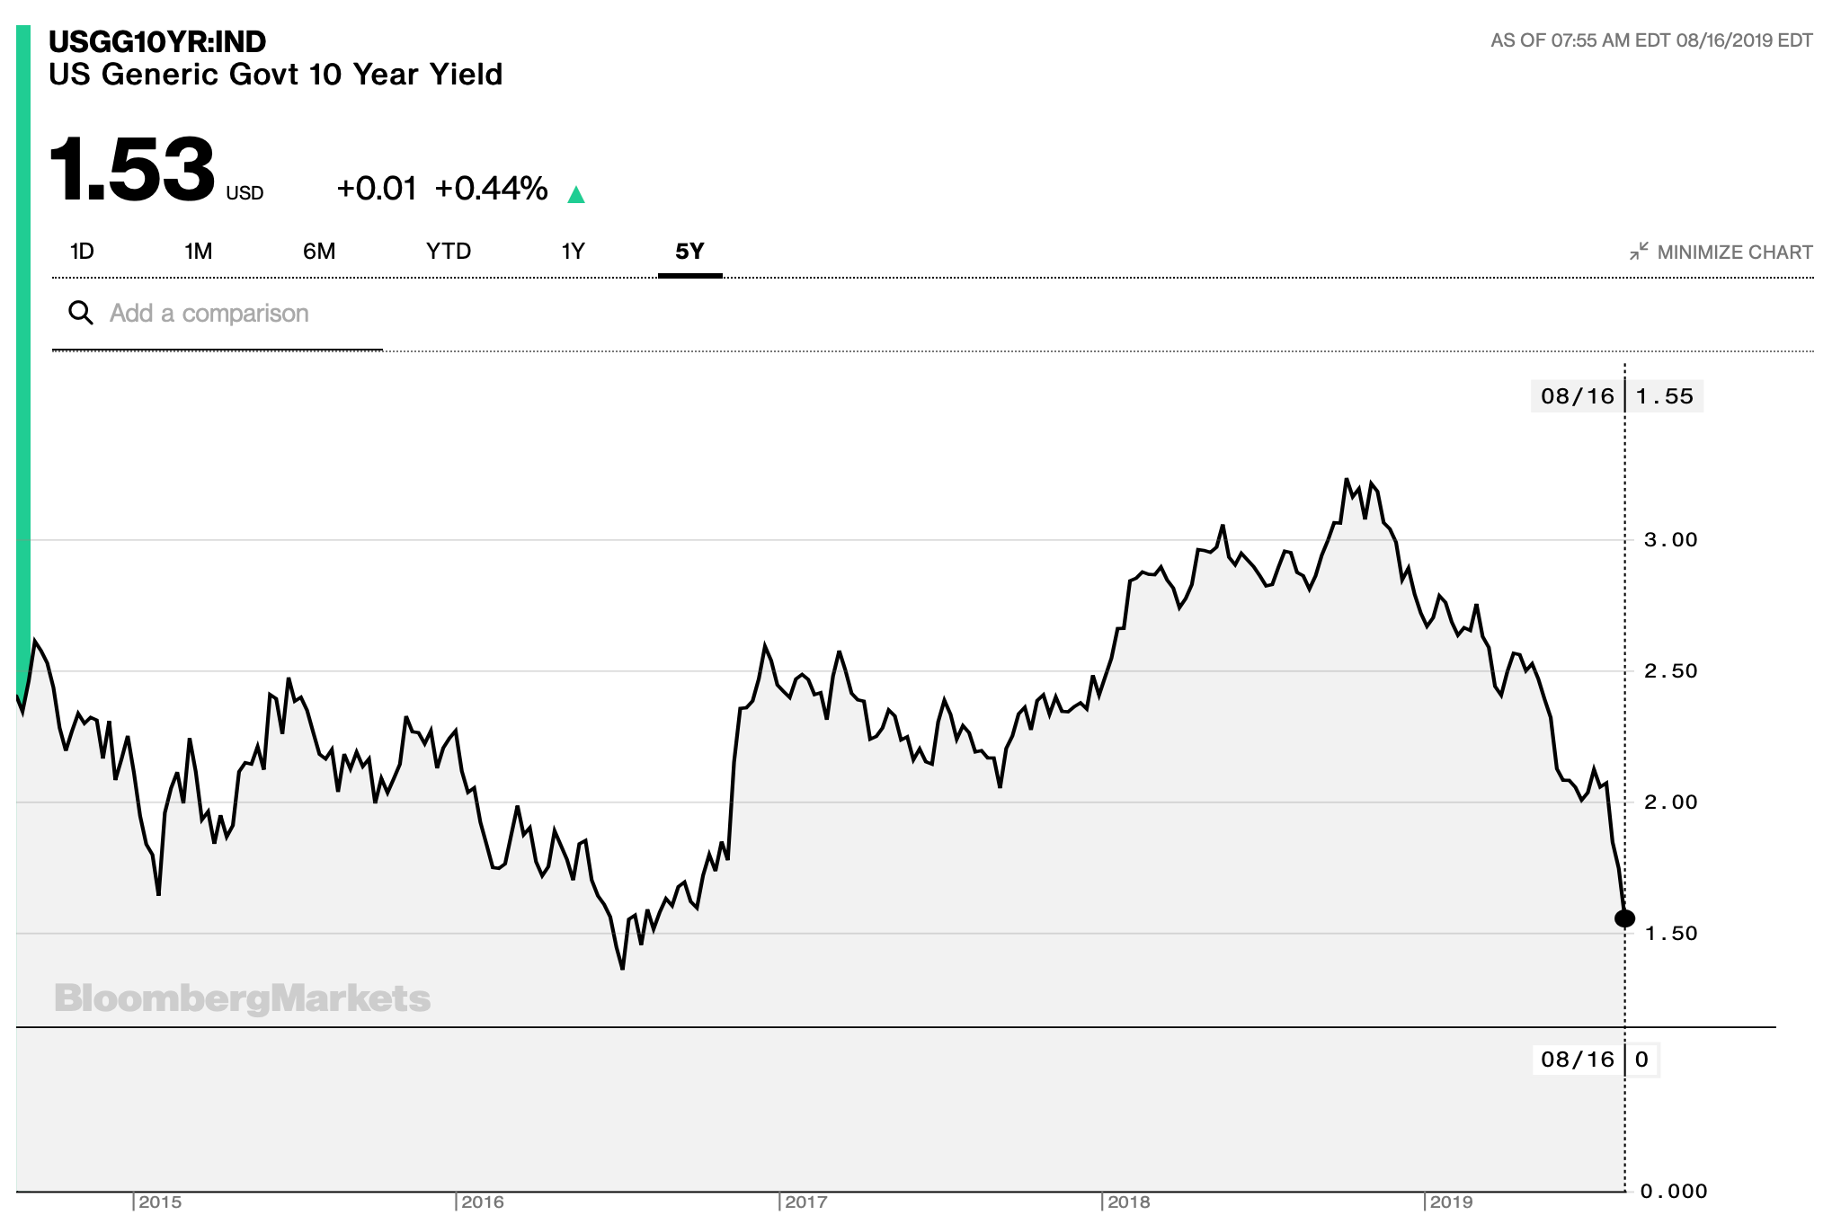Click the MINIMIZE CHART text label
The width and height of the screenshot is (1841, 1215).
tap(1734, 253)
